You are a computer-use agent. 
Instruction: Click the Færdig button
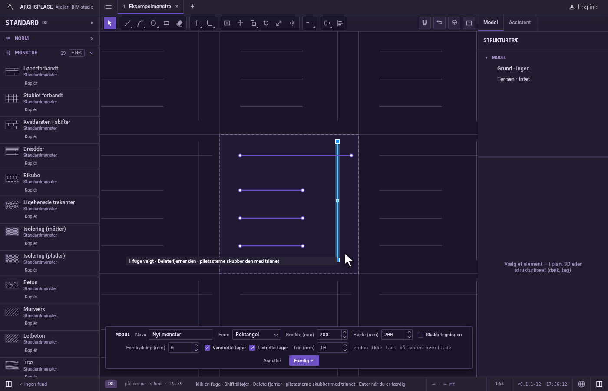pos(304,361)
